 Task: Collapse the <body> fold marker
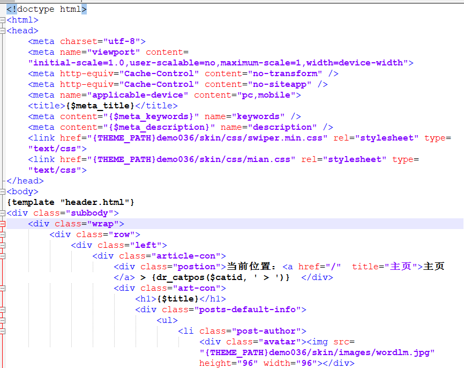tap(3, 192)
